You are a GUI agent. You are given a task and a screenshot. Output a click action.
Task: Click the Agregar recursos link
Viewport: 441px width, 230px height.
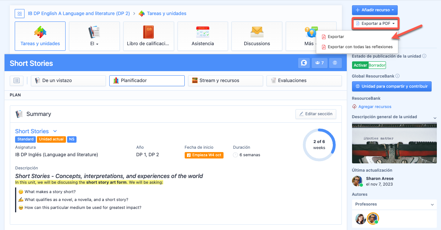coord(375,107)
